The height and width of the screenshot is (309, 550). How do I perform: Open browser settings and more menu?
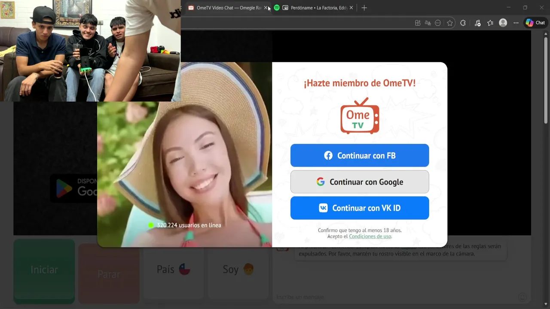(516, 23)
